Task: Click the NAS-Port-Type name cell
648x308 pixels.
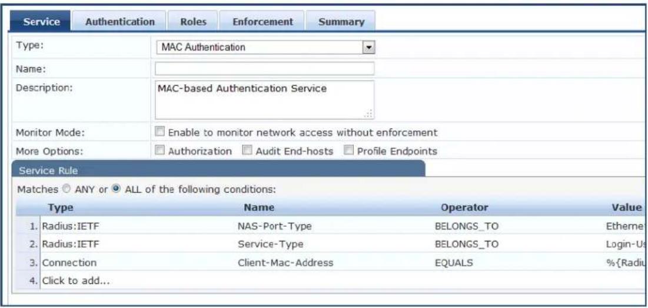Action: coord(274,226)
